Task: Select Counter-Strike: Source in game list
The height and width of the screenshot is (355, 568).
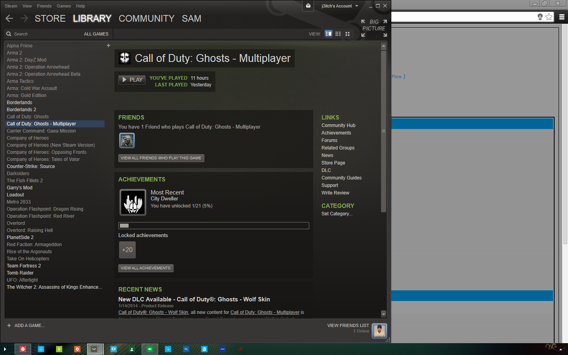Action: point(54,166)
